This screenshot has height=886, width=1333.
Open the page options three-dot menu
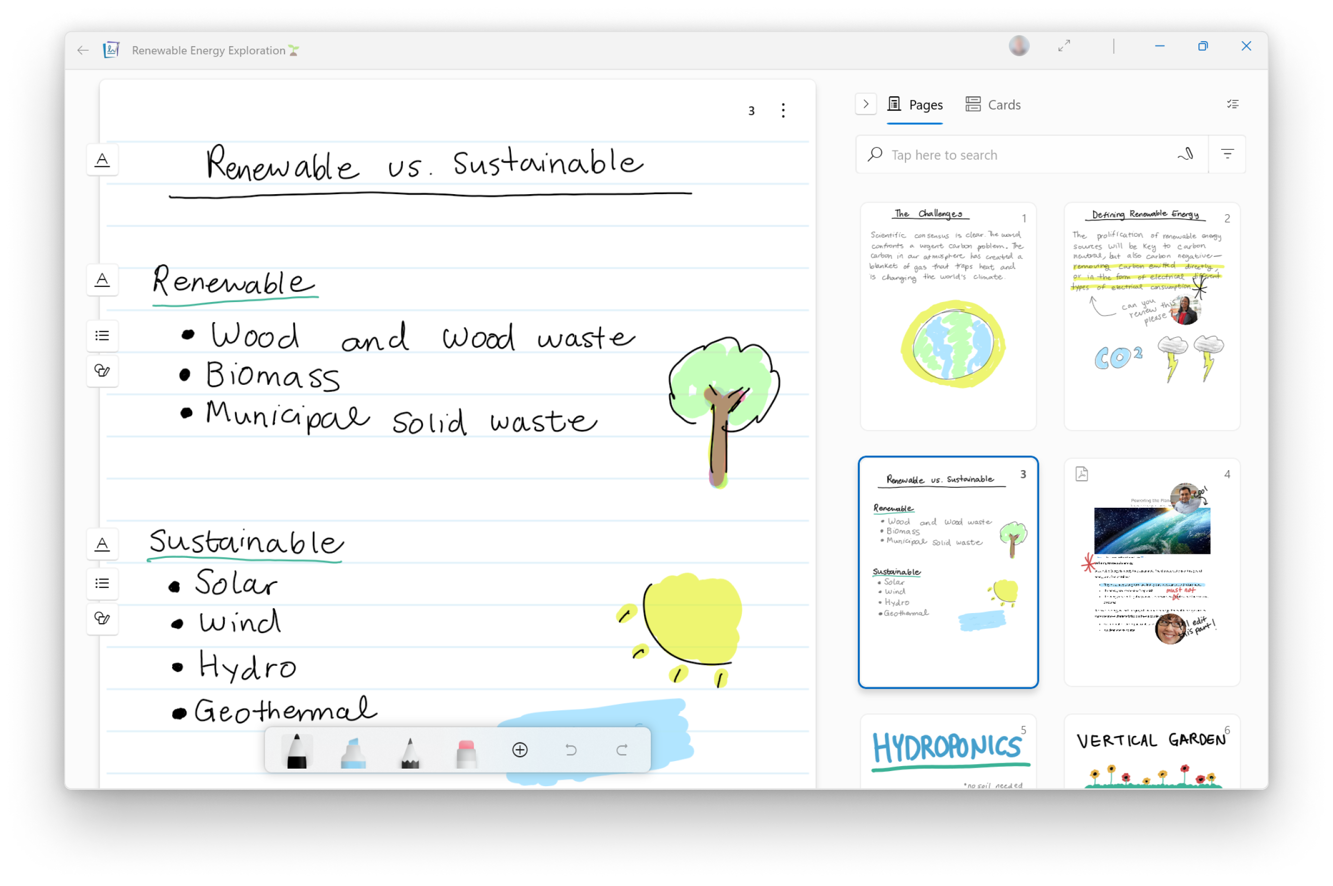783,110
